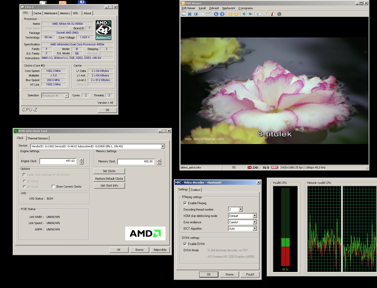
Task: Open the Processor #1 selection dropdown in CPU-Z
Action: coord(66,96)
